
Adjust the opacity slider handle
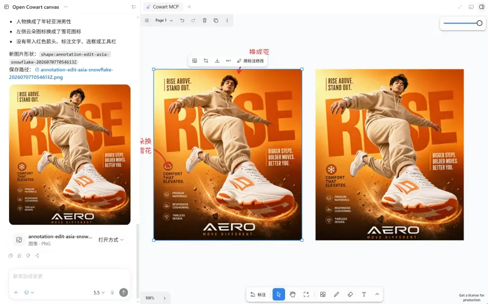pyautogui.click(x=479, y=23)
